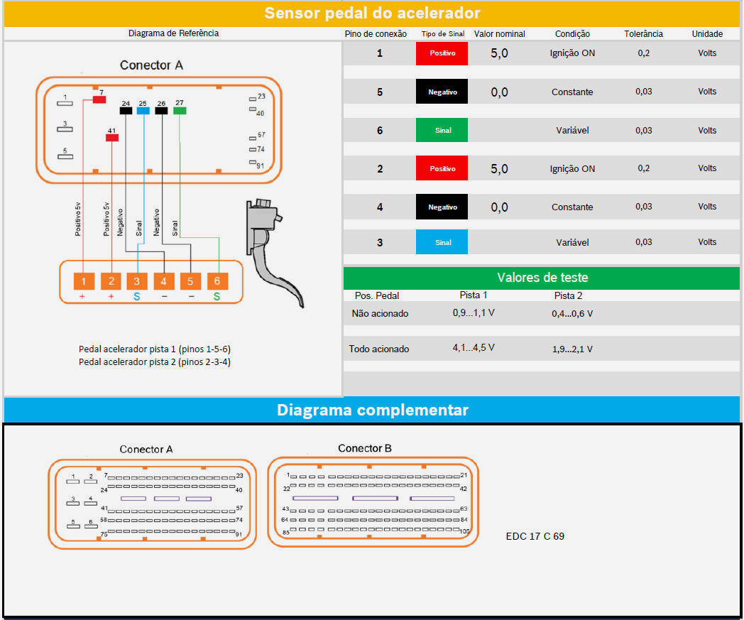Select orange sensor pin box 3

coord(137,281)
